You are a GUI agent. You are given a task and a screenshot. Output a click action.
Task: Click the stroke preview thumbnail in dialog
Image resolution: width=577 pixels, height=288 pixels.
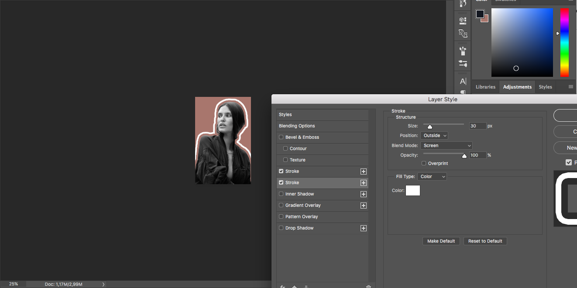[x=566, y=199]
